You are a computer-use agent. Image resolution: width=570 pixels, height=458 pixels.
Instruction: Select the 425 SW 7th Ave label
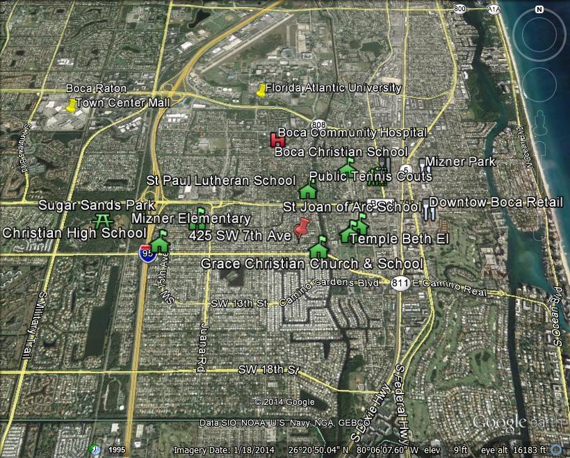[241, 236]
